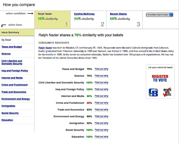Click the 69% Environment and Energy score
The height and width of the screenshot is (145, 179).
[89, 116]
